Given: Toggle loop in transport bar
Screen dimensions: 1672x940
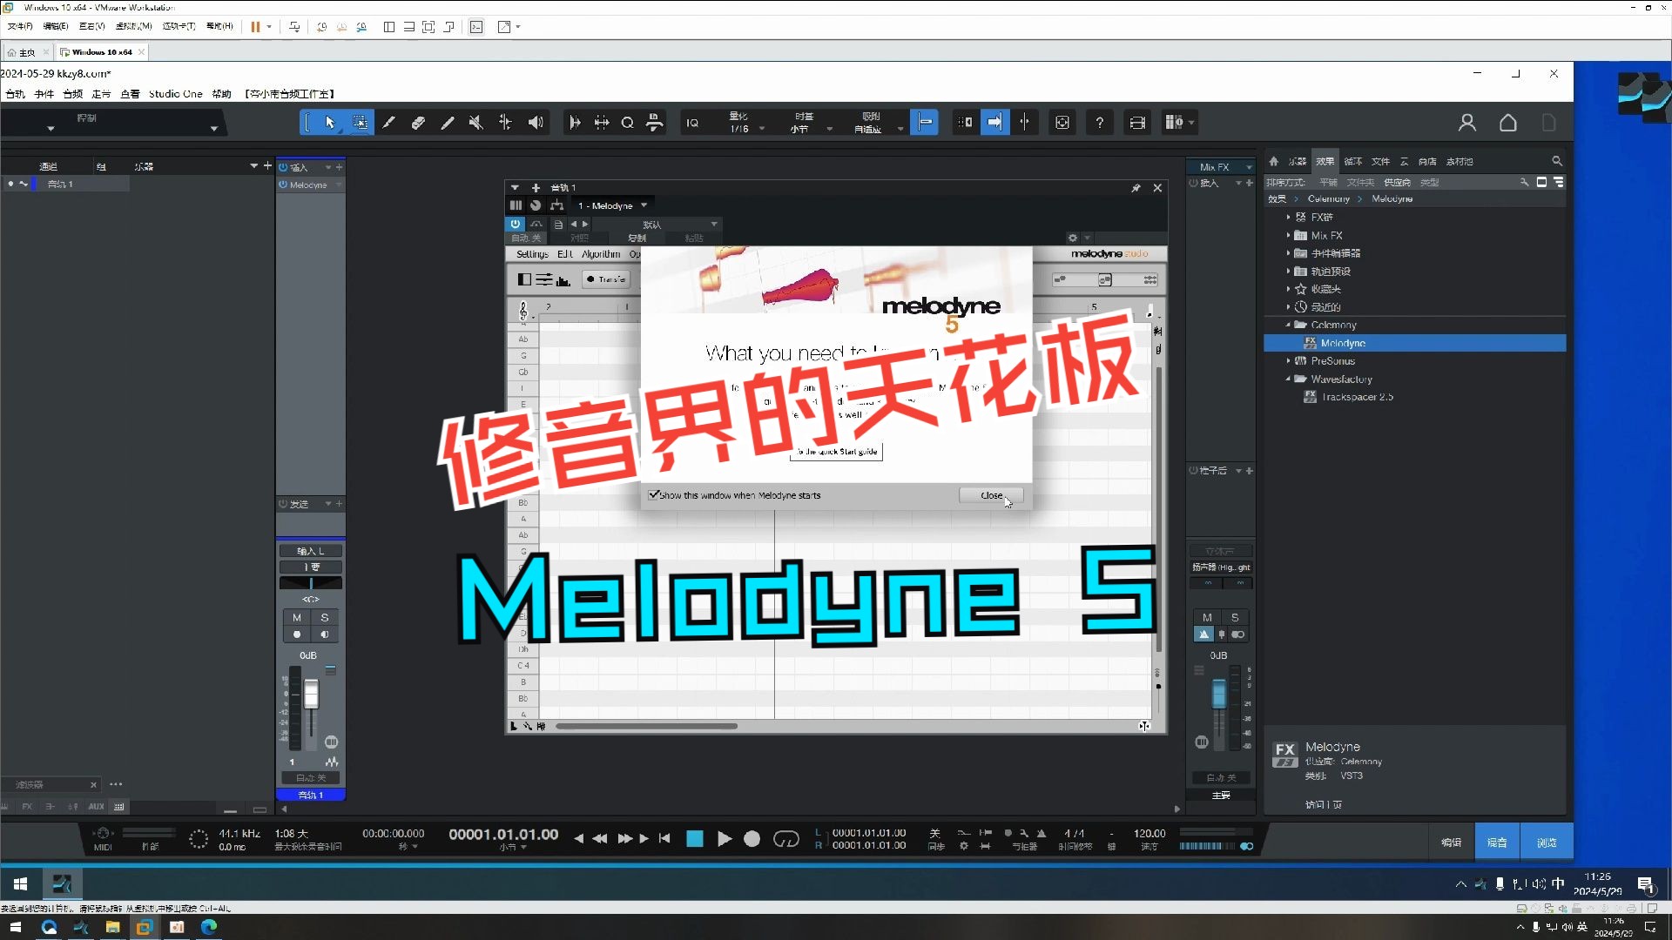Looking at the screenshot, I should (785, 839).
